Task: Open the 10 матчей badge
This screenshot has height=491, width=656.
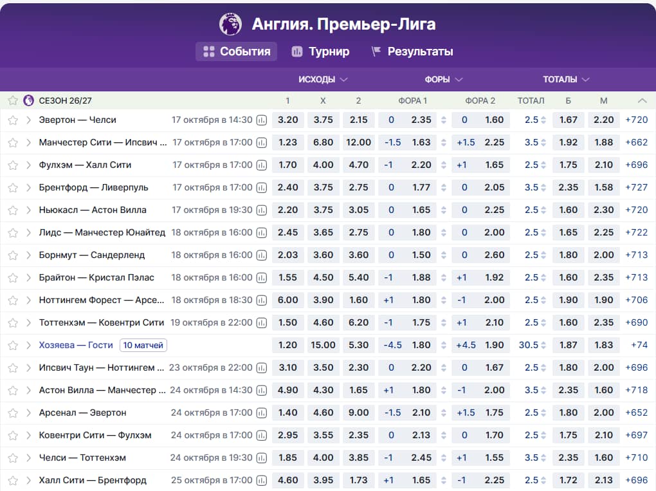Action: pyautogui.click(x=143, y=346)
